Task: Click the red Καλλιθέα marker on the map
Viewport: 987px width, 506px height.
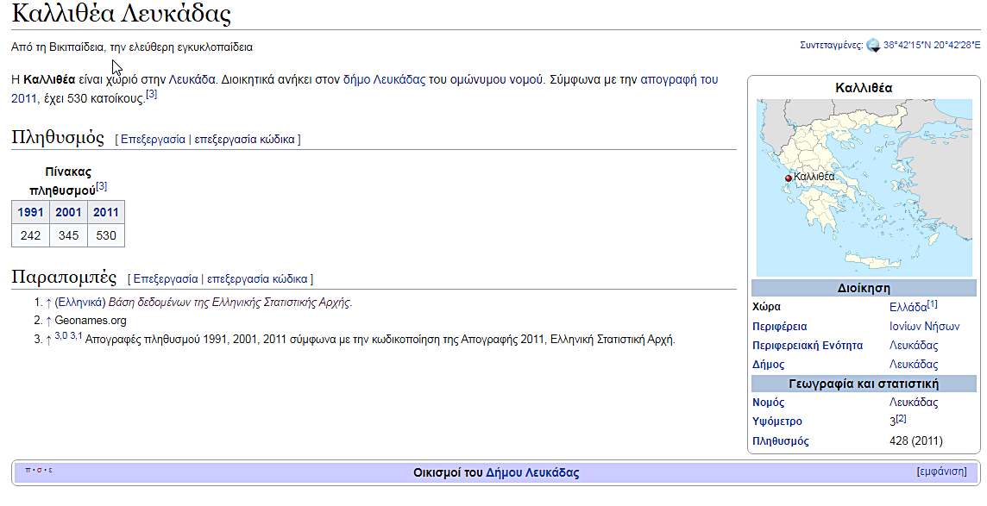Action: click(x=788, y=178)
